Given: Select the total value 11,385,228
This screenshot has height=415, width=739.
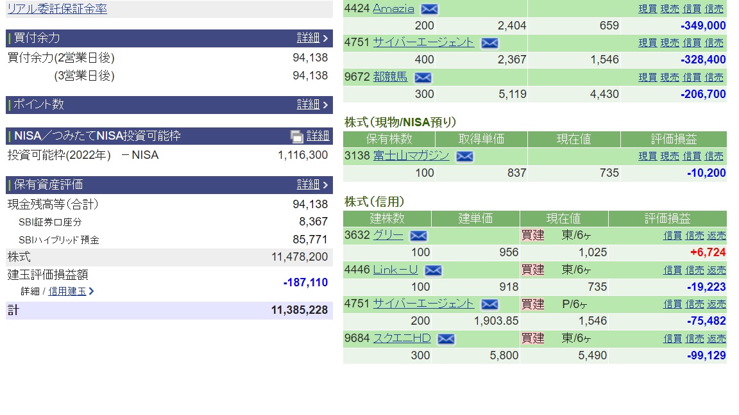Looking at the screenshot, I should click(x=300, y=310).
